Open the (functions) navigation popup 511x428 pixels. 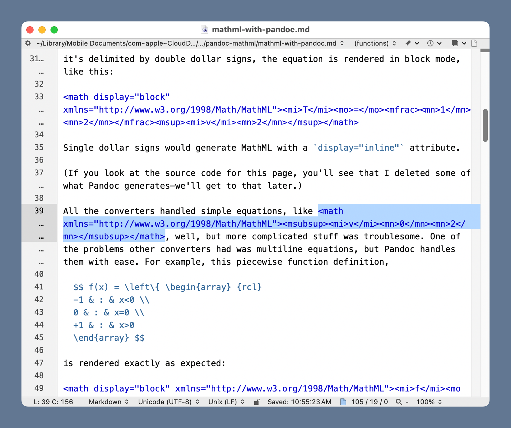[375, 43]
